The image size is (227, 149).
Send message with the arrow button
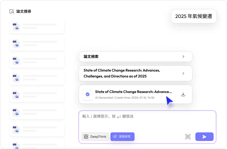point(204,137)
